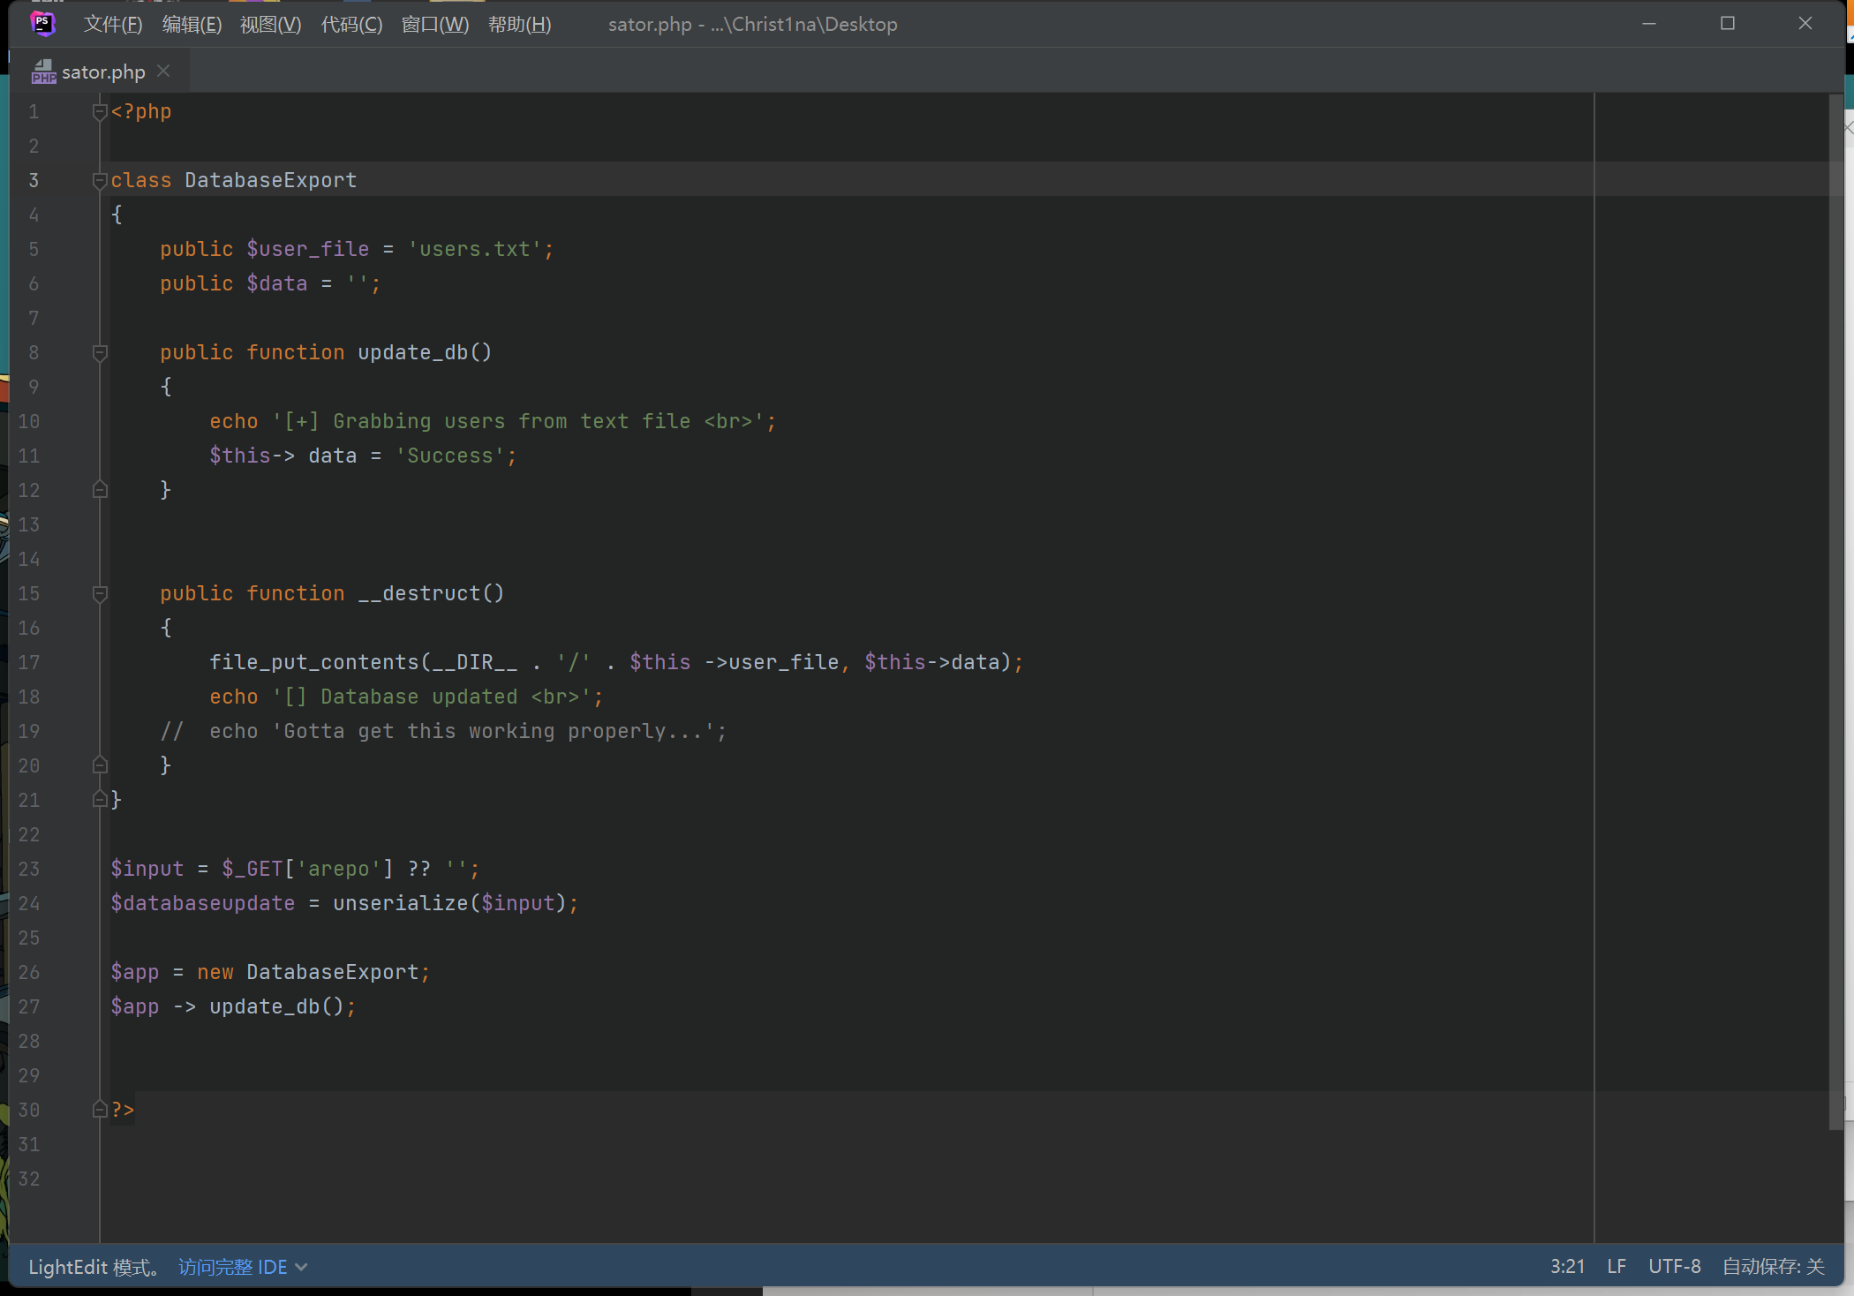The image size is (1854, 1296).
Task: Click the 'Success' string on line 11
Action: [x=450, y=456]
